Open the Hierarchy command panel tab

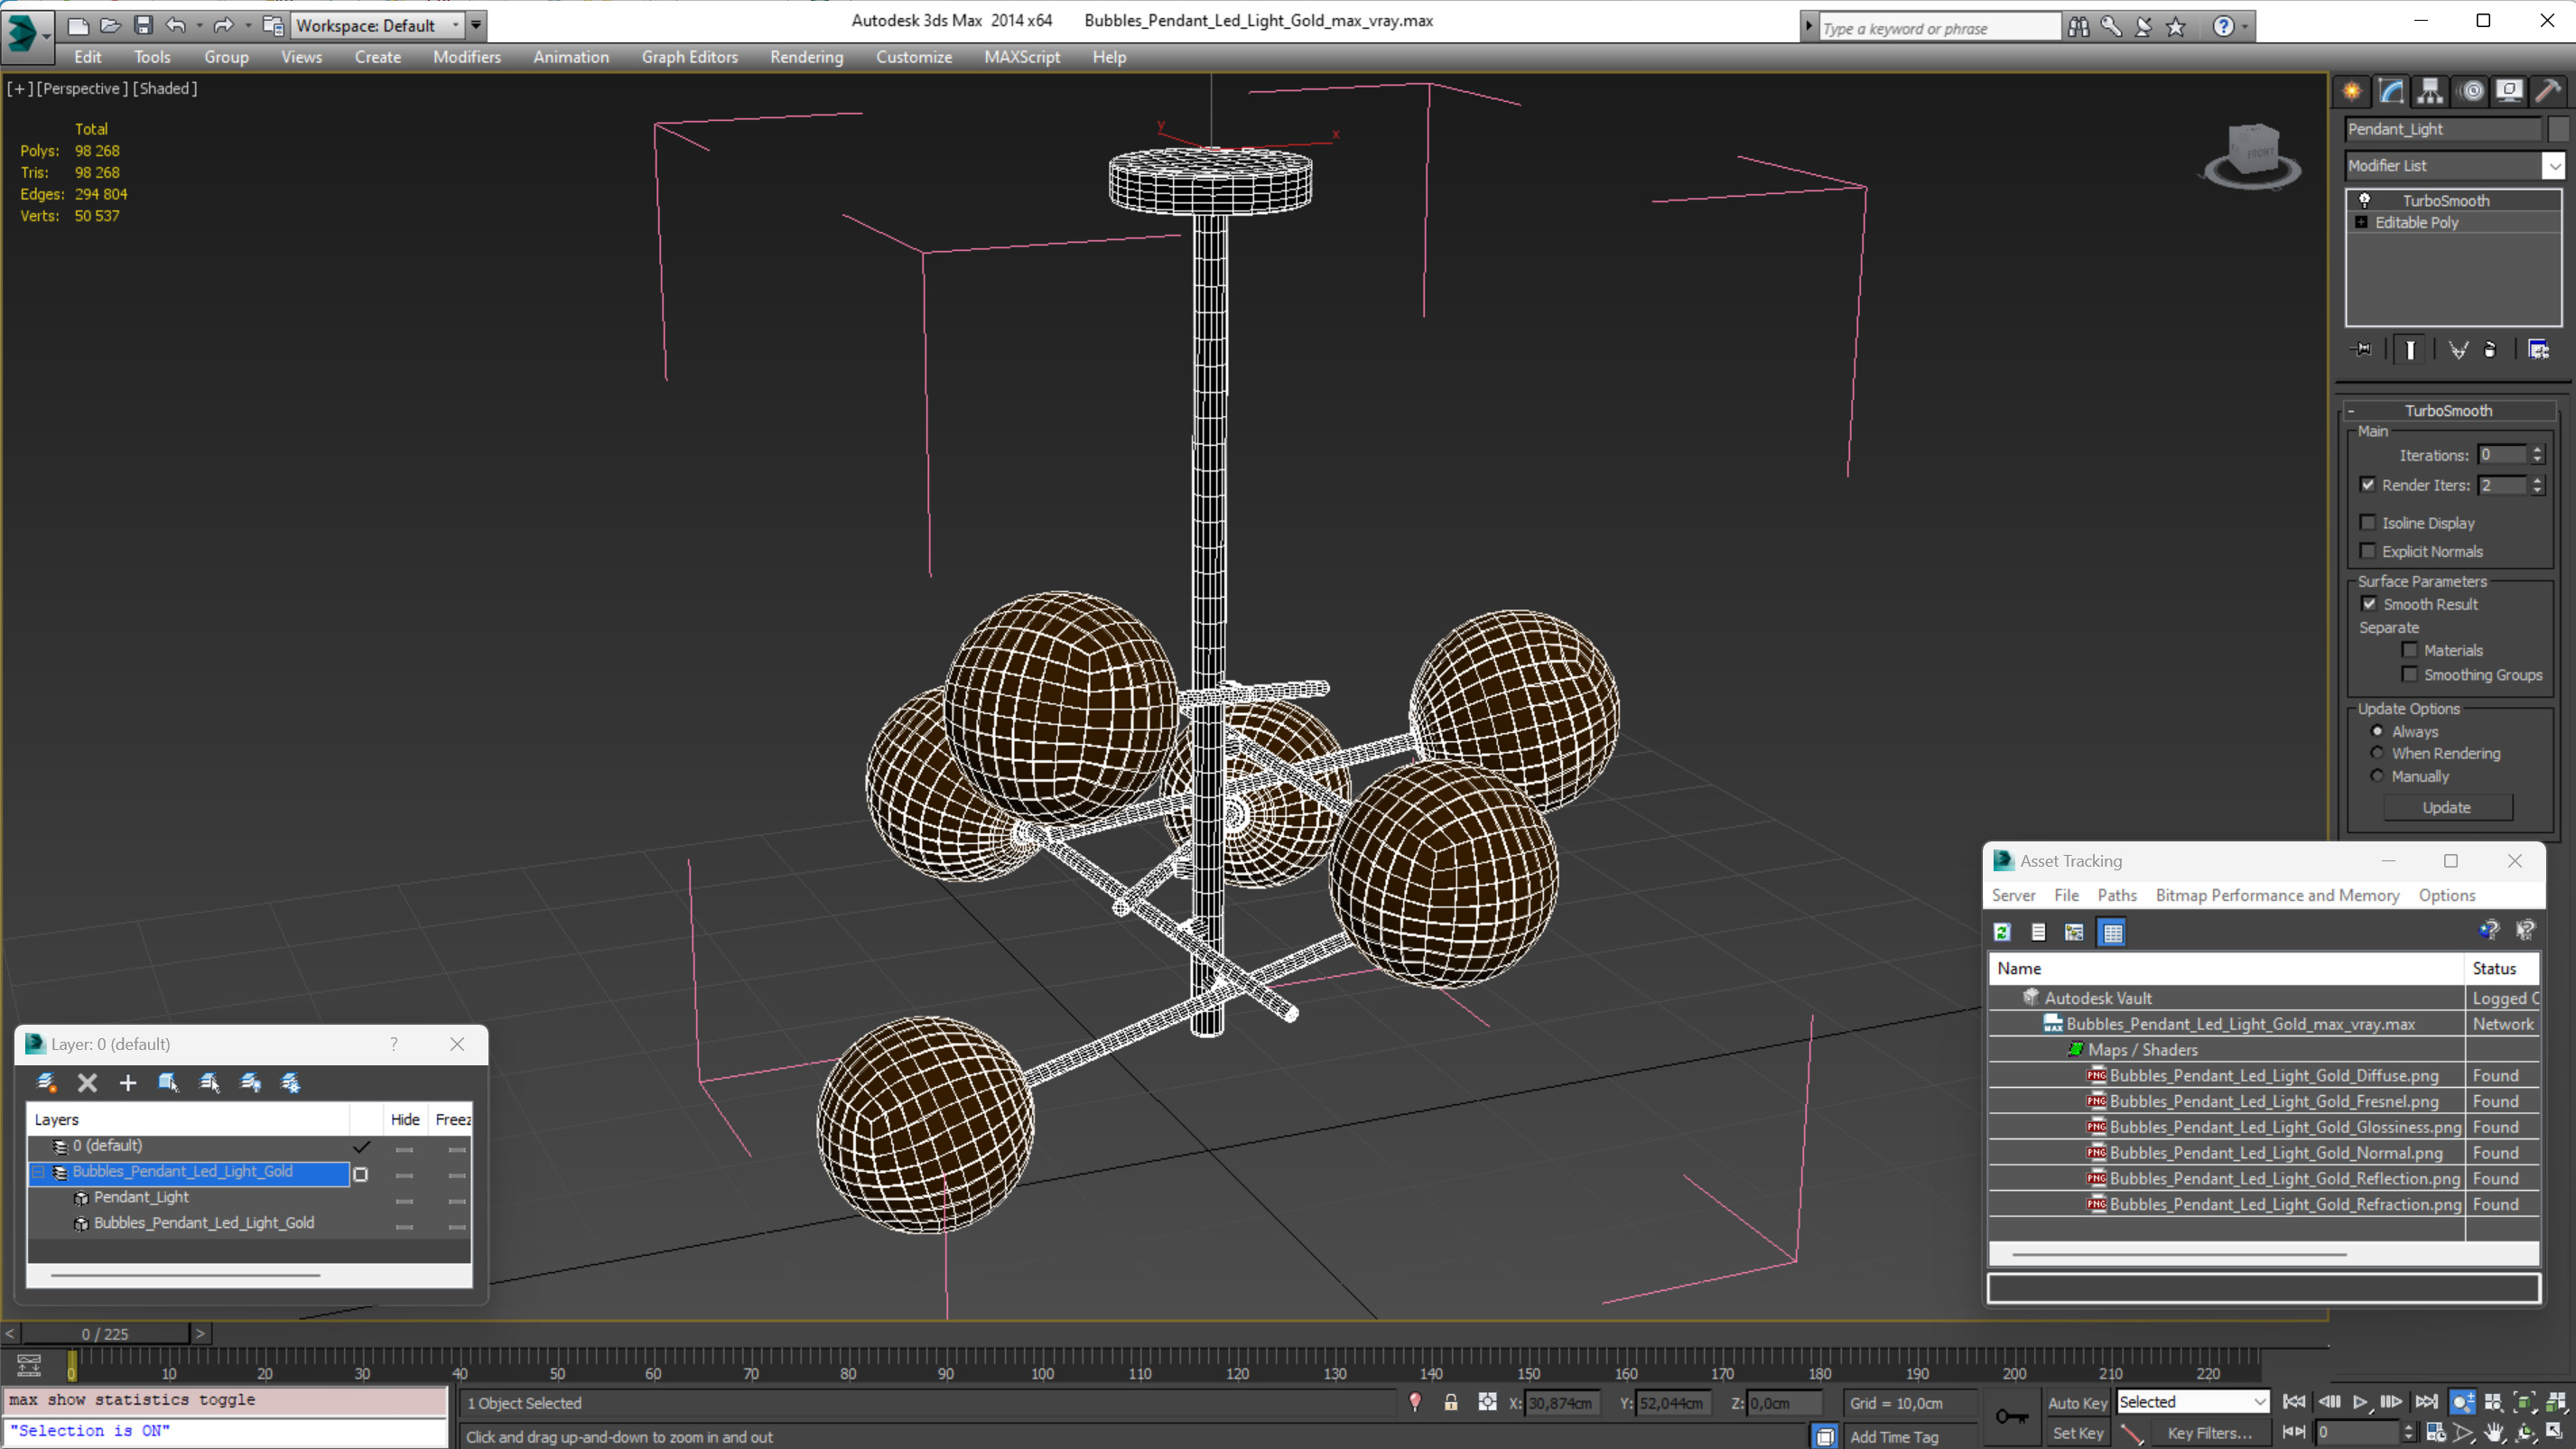[x=2430, y=92]
